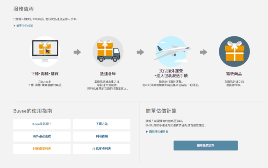
Task: Open the Buyee是甚麼? guide button
Action: click(42, 124)
